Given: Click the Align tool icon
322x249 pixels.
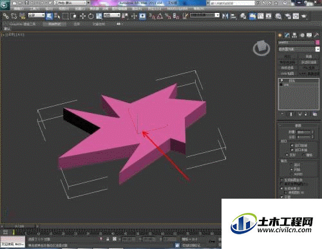Looking at the screenshot, I should [x=233, y=16].
